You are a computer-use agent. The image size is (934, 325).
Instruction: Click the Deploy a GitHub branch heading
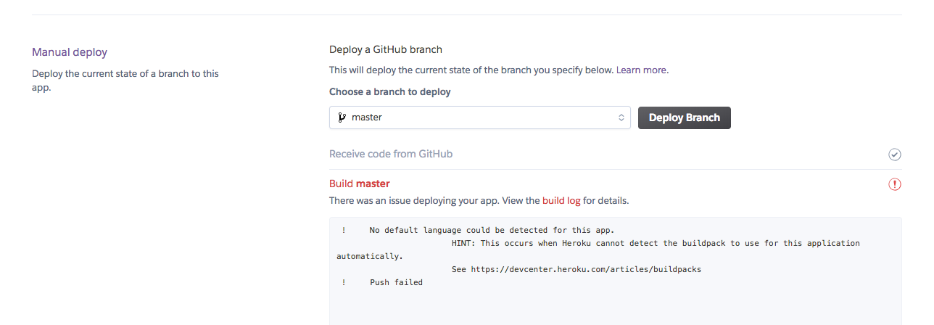(x=386, y=49)
